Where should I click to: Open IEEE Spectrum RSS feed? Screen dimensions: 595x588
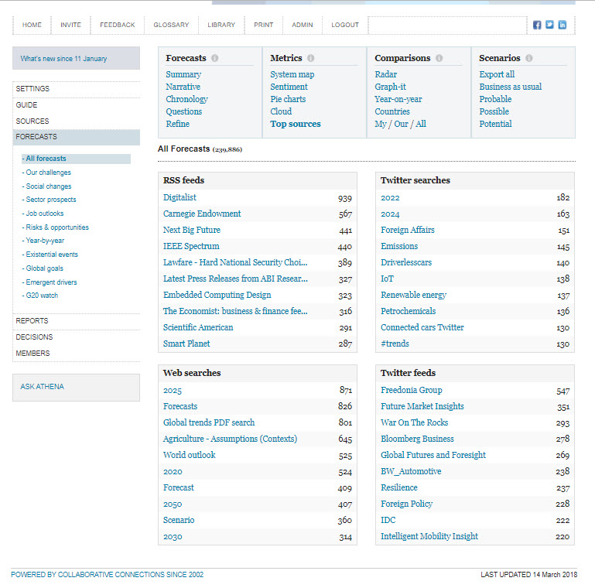191,246
